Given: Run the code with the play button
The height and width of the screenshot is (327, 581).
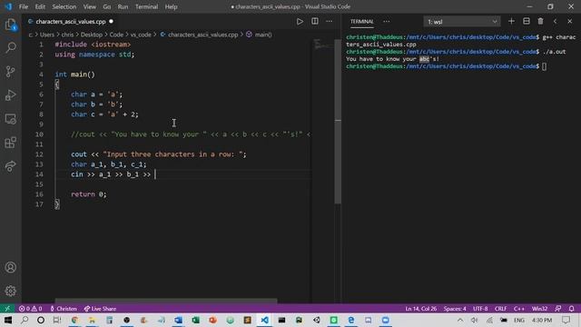Looking at the screenshot, I should [x=300, y=22].
